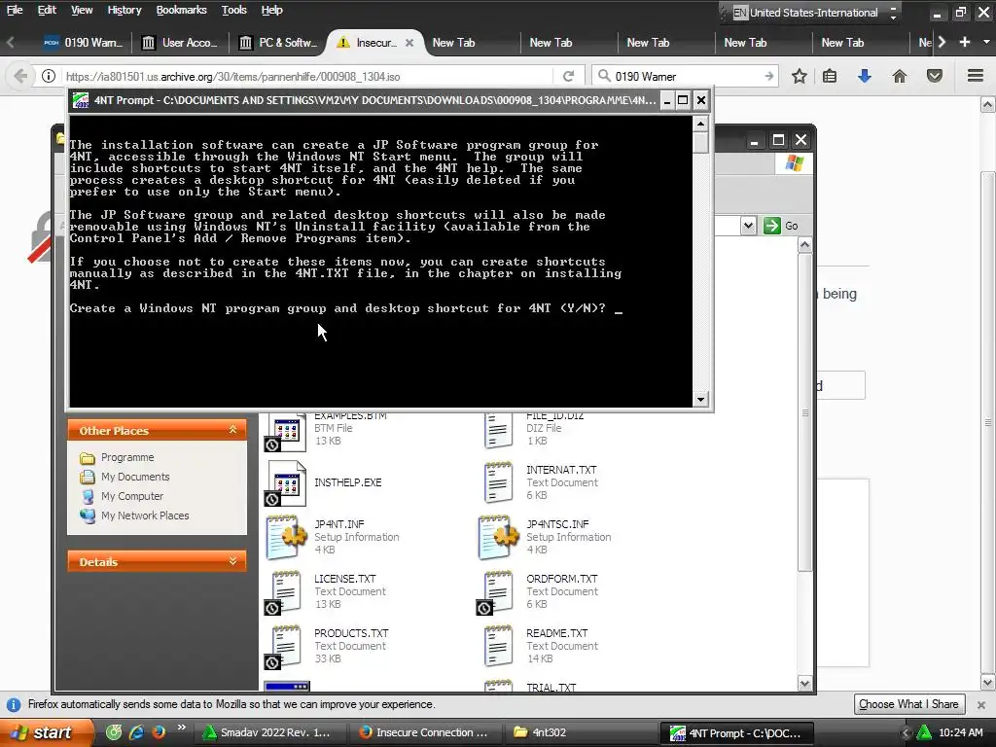The height and width of the screenshot is (747, 996).
Task: Select the EXAMPLES.BTM file icon
Action: click(x=286, y=432)
